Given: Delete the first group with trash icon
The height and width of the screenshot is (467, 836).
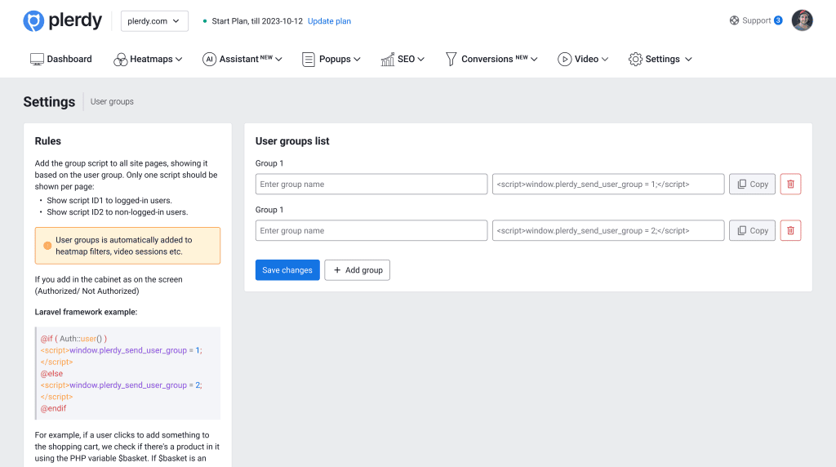Looking at the screenshot, I should pyautogui.click(x=790, y=185).
